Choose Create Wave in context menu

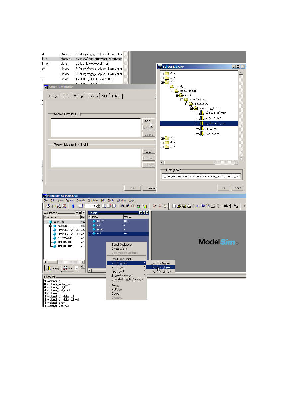click(126, 249)
